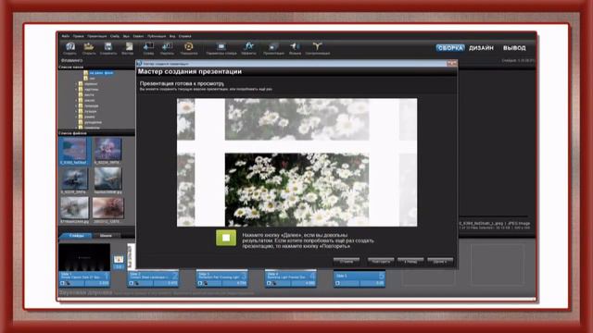Open the Слайд menu
Viewport: 593px width, 333px height.
click(115, 36)
